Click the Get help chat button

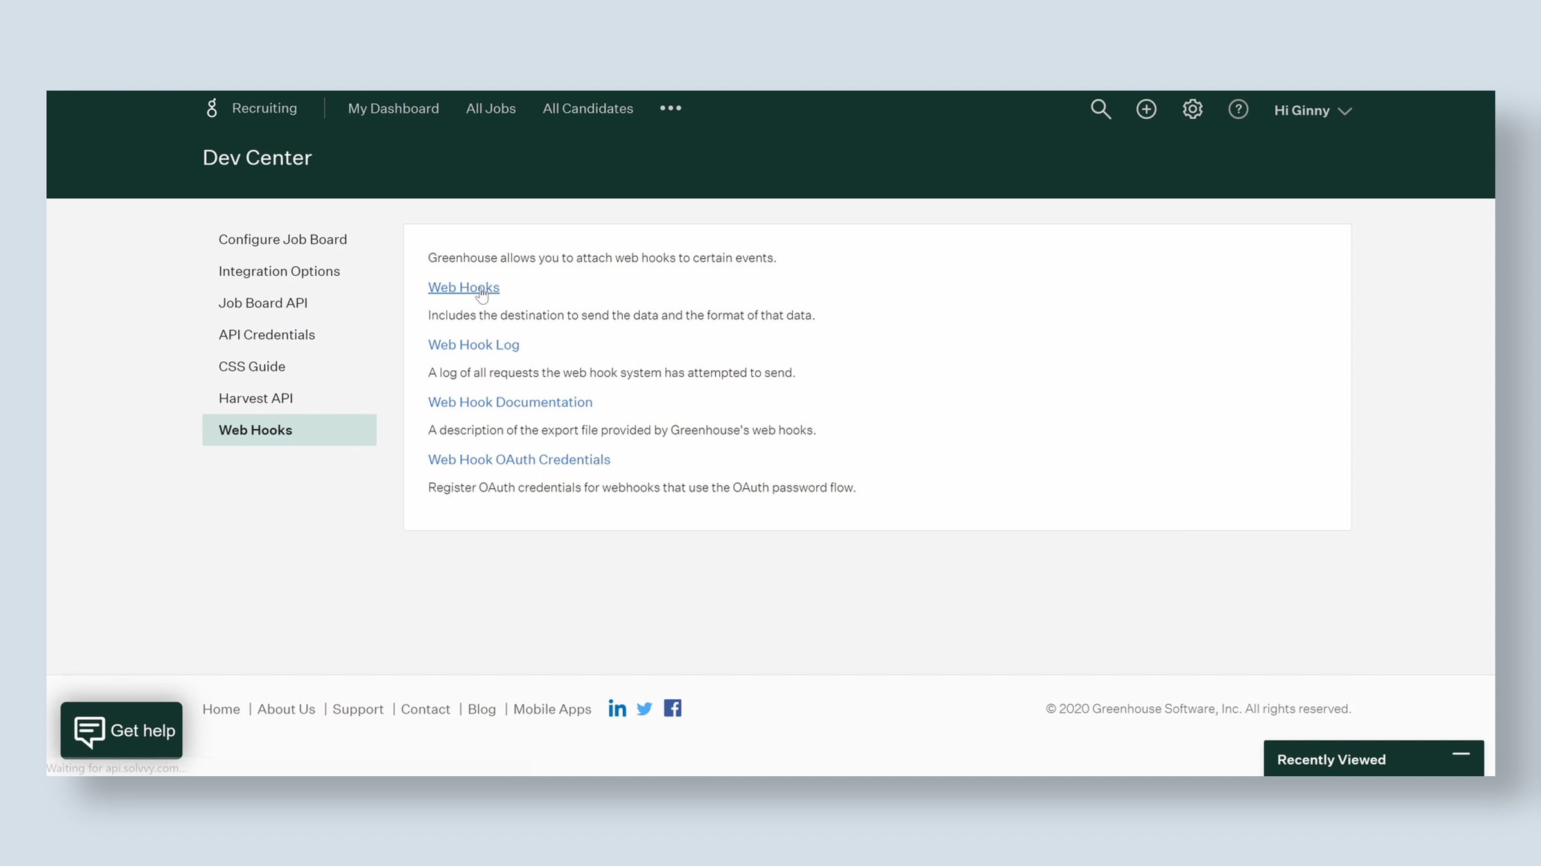pos(121,730)
